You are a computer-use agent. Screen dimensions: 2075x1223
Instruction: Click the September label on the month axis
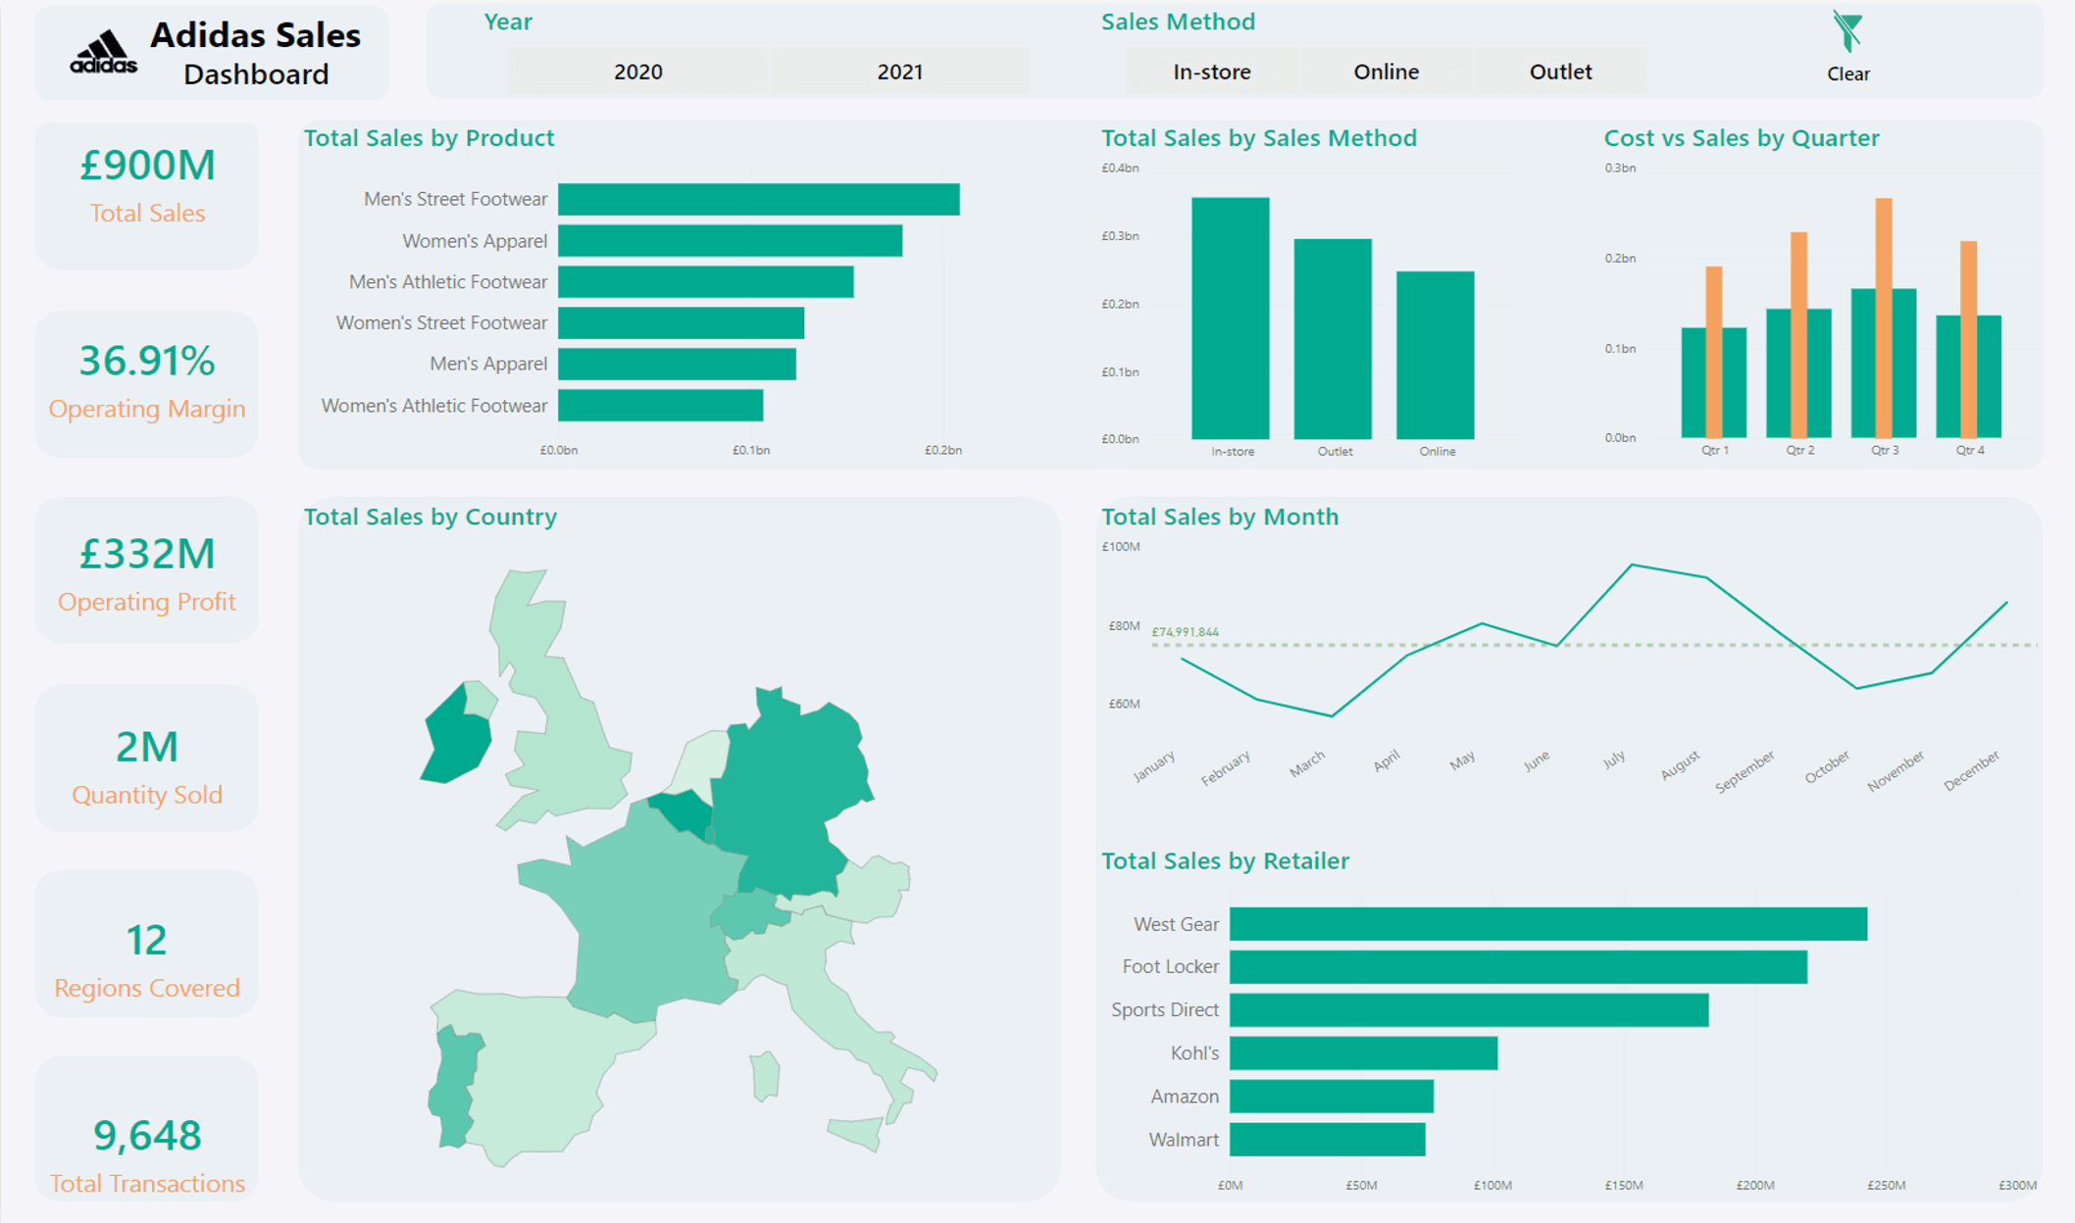pyautogui.click(x=1746, y=771)
